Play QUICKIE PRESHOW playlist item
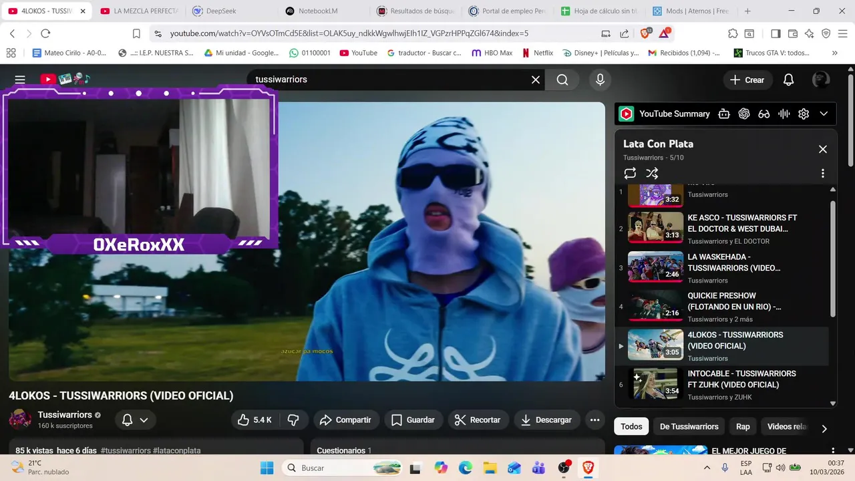This screenshot has width=855, height=481. (721, 306)
